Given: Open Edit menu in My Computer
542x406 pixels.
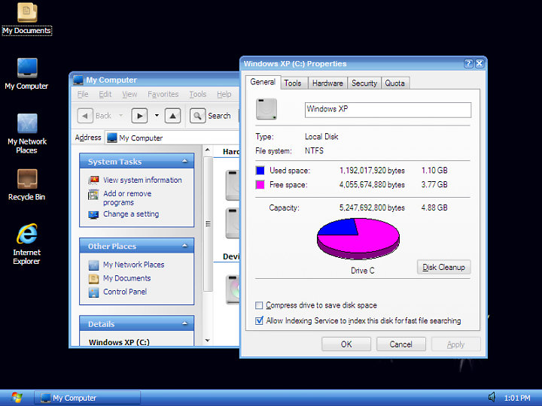Looking at the screenshot, I should (x=105, y=94).
